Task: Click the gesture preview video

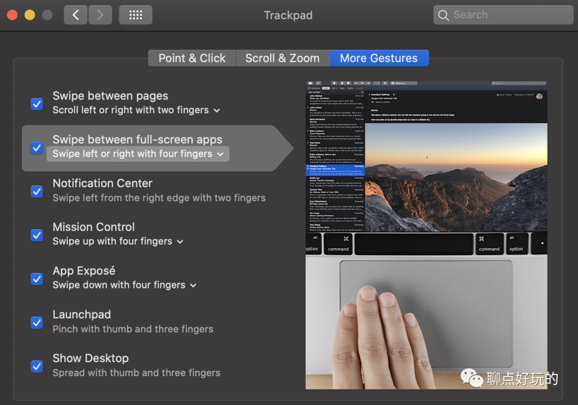Action: (x=426, y=235)
